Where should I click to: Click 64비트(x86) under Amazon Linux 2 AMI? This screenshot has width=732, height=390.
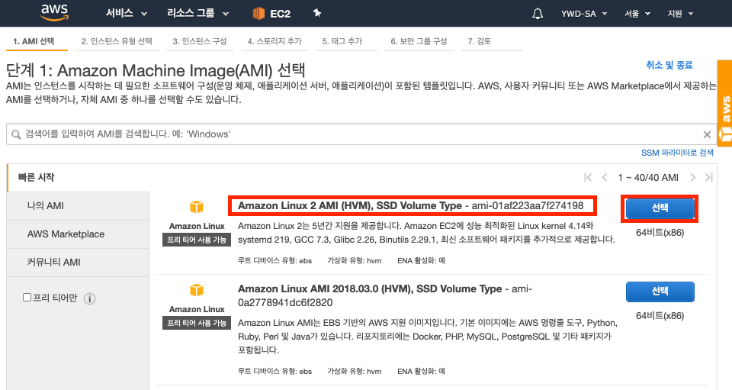660,233
